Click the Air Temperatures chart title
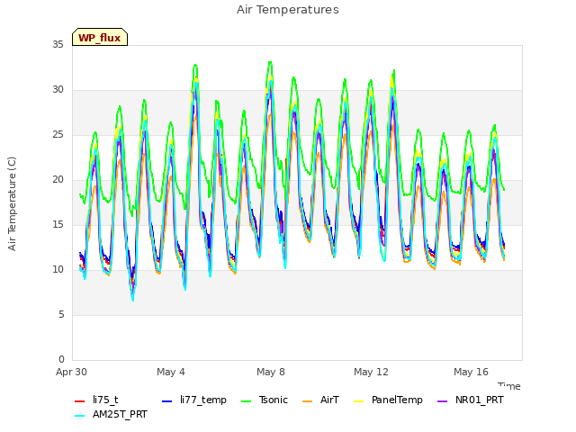The image size is (576, 432). click(288, 10)
